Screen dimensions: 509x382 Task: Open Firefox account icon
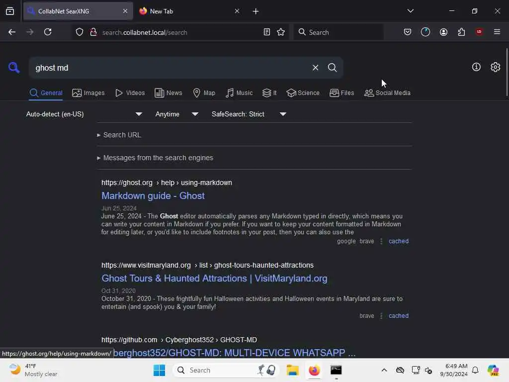coord(443,32)
